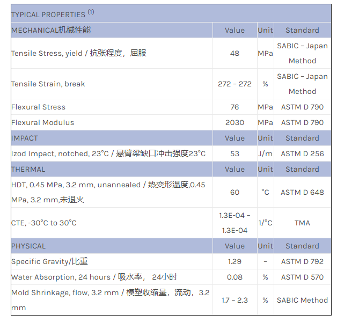Click the TYPICAL PROPERTIES table title
This screenshot has width=337, height=322.
coord(48,14)
